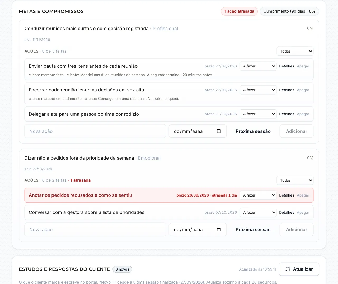Click the date field in the Profissional goal

198,131
